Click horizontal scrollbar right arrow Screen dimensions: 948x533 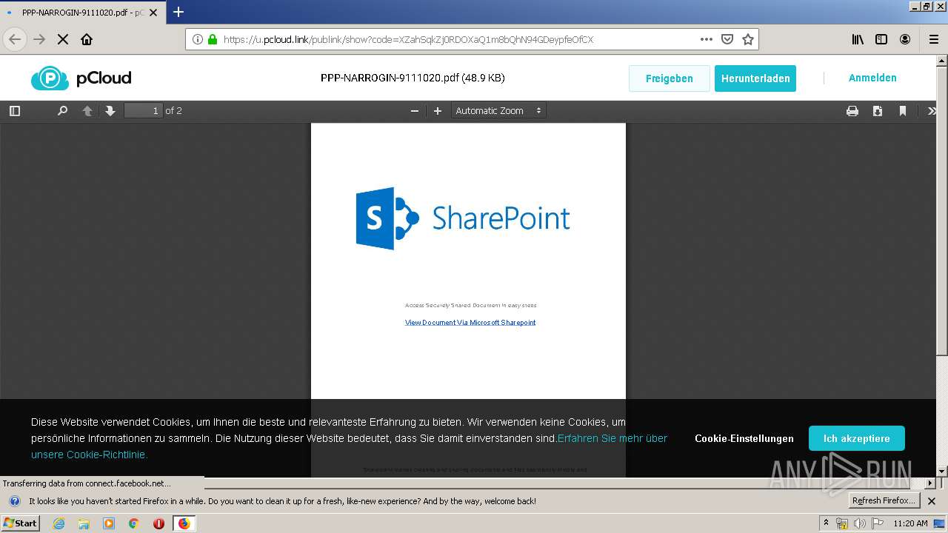pos(931,483)
